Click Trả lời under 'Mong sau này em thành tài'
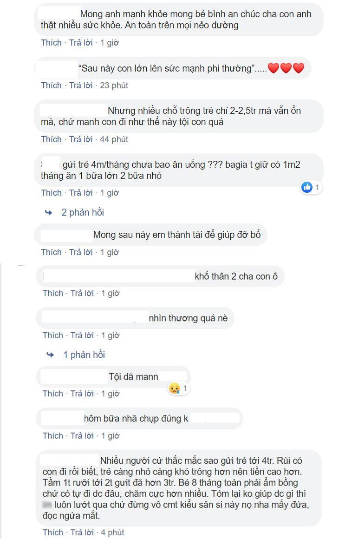345x539 pixels. [81, 252]
